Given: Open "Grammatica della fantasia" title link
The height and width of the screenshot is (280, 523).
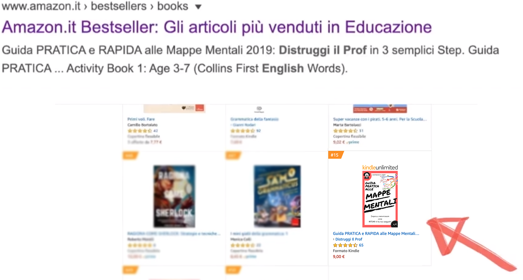Looking at the screenshot, I should (254, 119).
